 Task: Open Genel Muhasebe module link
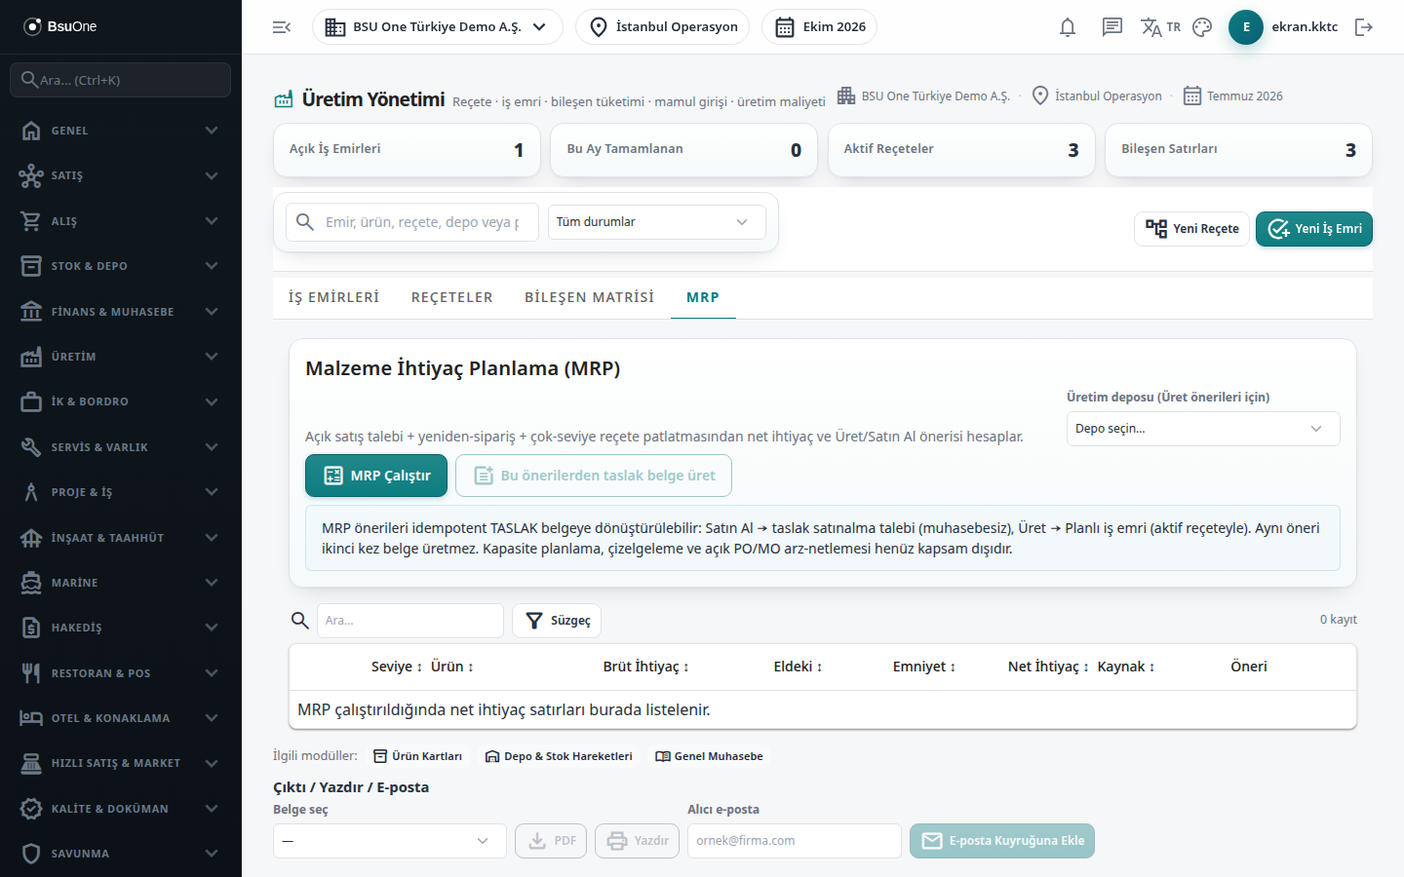[x=709, y=756]
